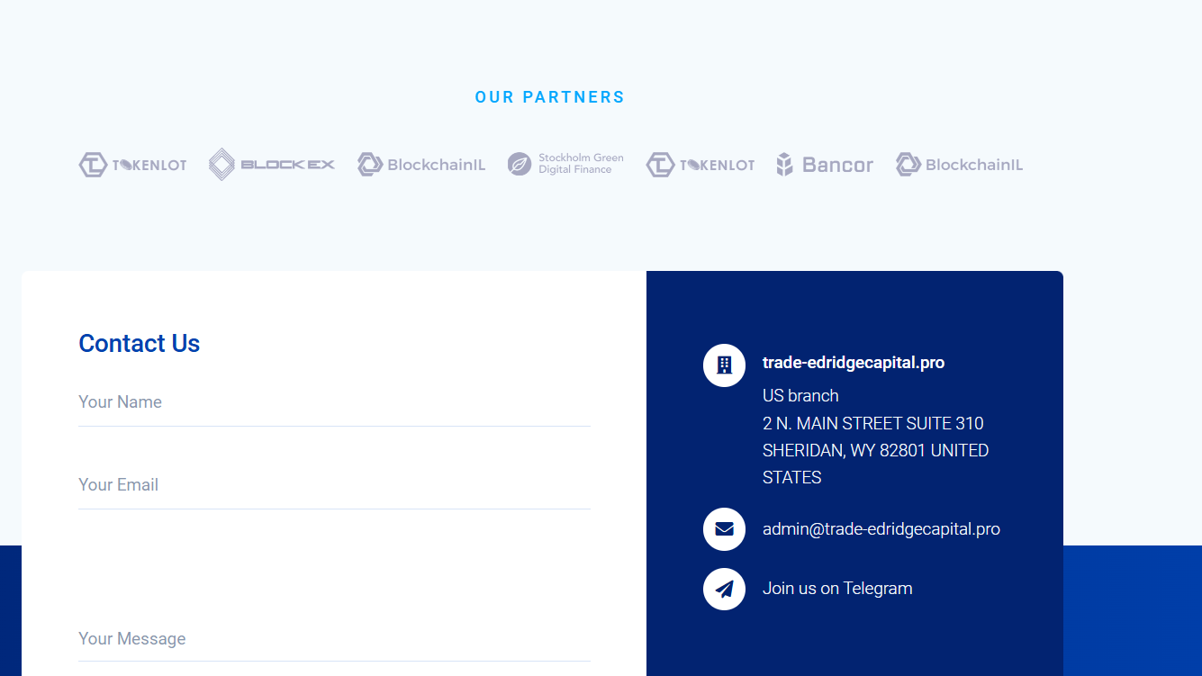Focus the Your Message text area
Viewport: 1202px width, 676px height.
(x=334, y=639)
